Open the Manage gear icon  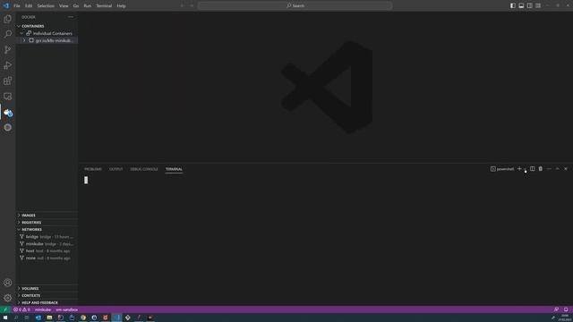(x=8, y=298)
